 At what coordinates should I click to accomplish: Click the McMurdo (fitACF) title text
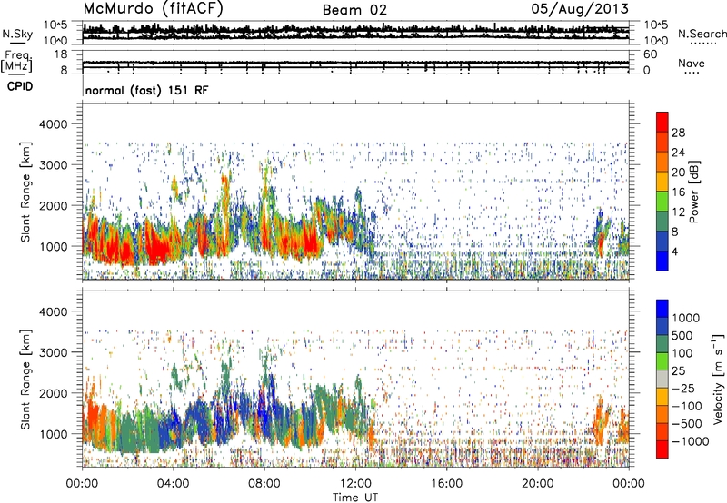pos(153,9)
